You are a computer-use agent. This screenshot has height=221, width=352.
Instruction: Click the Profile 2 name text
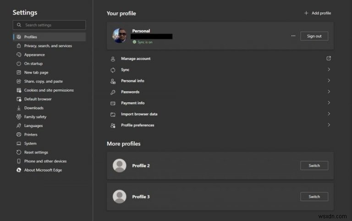pos(141,166)
